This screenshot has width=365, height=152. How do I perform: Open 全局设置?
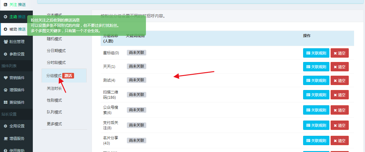pyautogui.click(x=16, y=126)
